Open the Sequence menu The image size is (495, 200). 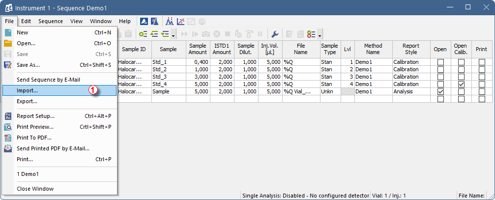coord(51,21)
